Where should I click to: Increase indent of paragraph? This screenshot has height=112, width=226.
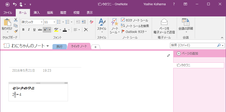click(x=84, y=22)
